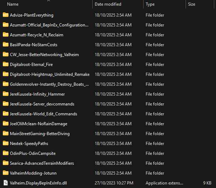Select the JoelOliMclean-NoRainDamage folder name
This screenshot has height=188, width=216.
pos(39,124)
